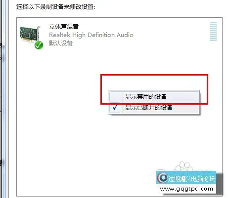Choose 显示禁用的设备 text from context menu
This screenshot has height=198, width=228.
(x=146, y=97)
